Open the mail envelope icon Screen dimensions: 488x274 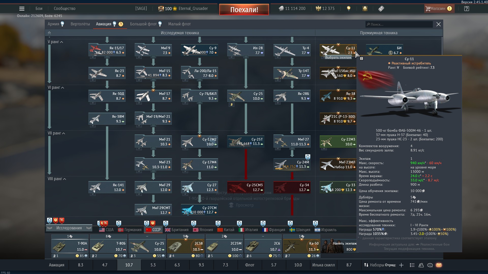coord(439,265)
